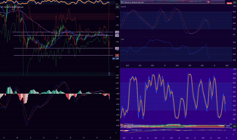Click the 40.00 value on the CHOP pane scale
237x140 pixels.
pyautogui.click(x=234, y=60)
